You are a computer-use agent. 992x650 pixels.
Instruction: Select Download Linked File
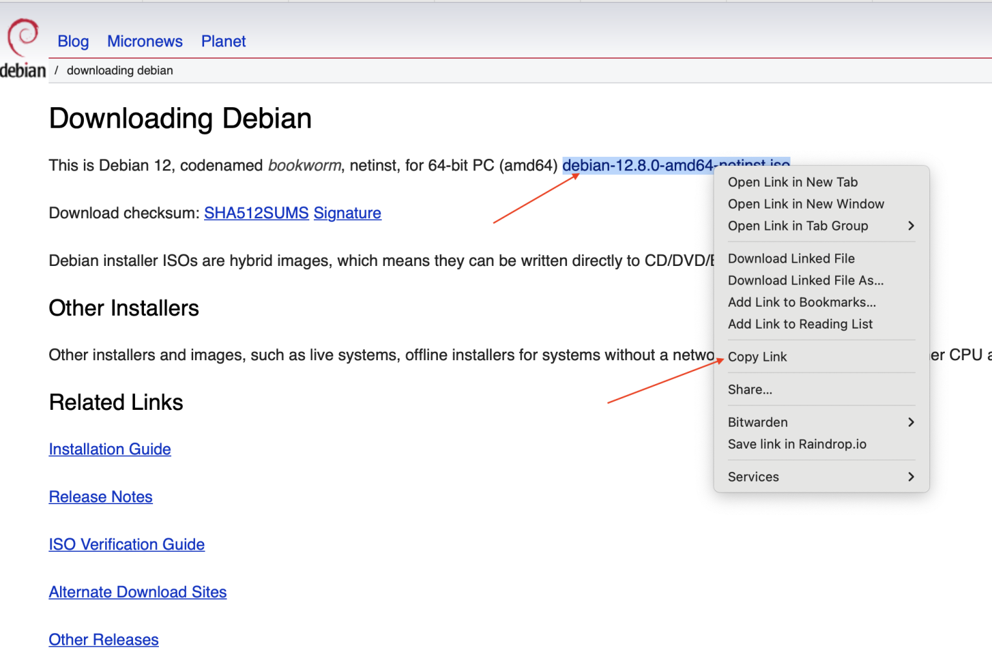pyautogui.click(x=791, y=258)
